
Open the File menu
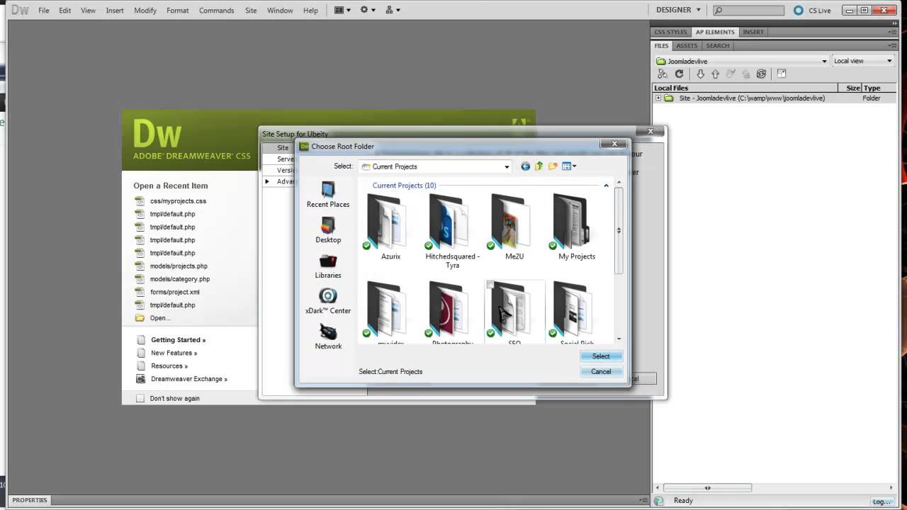[x=44, y=11]
